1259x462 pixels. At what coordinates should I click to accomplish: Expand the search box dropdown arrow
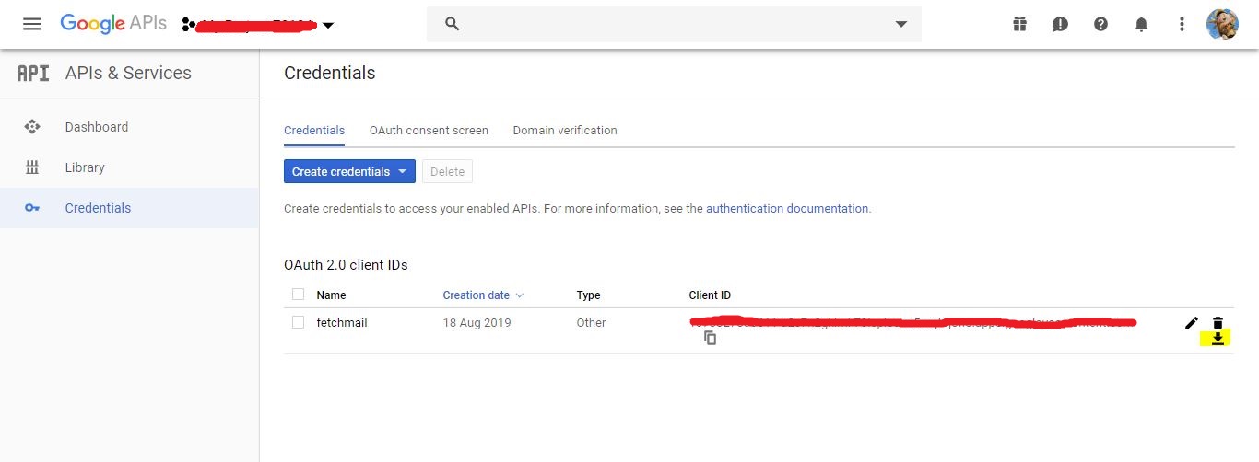pyautogui.click(x=901, y=25)
